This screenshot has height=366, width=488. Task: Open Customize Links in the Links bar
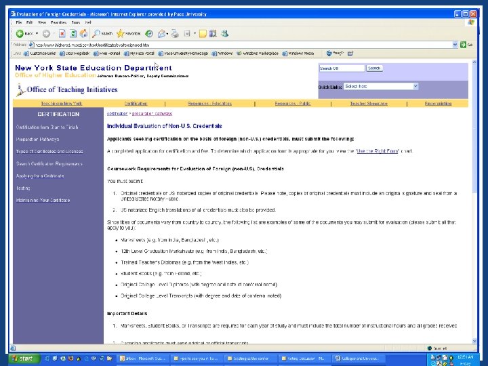tap(40, 54)
